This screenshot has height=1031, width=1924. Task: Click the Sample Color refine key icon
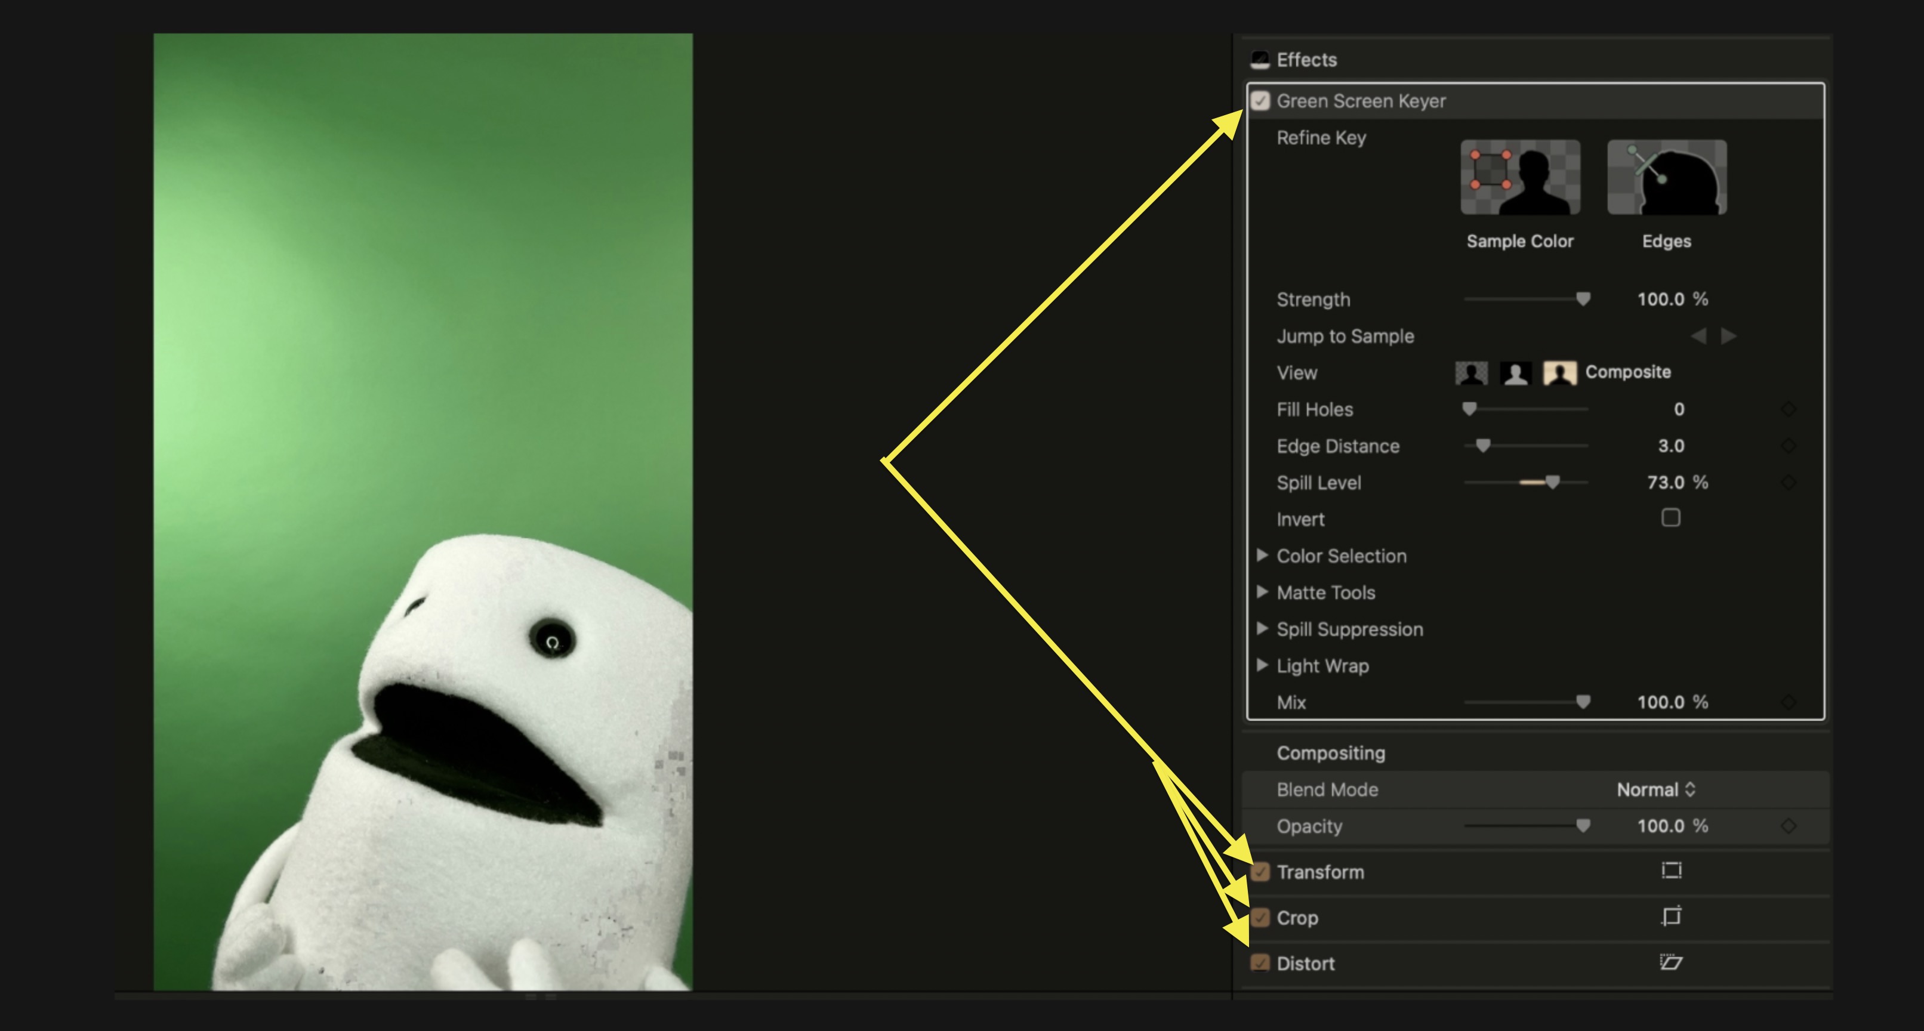1520,177
